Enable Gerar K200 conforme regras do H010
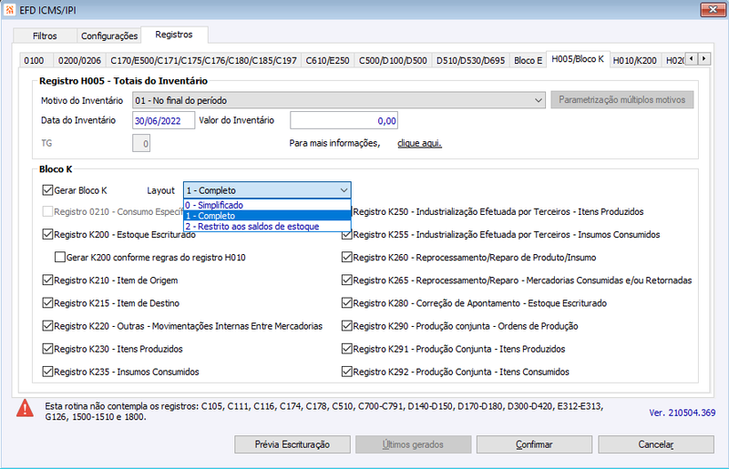Screen dimensions: 729x469 tap(60, 257)
